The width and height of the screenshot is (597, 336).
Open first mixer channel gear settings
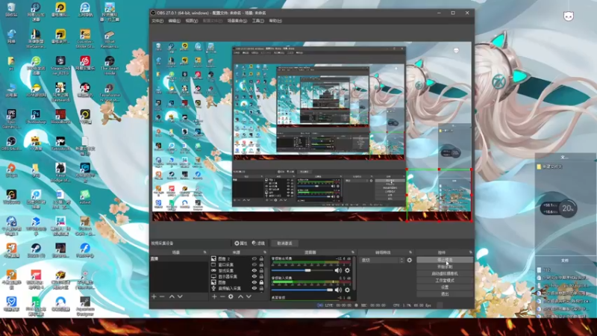pos(347,270)
